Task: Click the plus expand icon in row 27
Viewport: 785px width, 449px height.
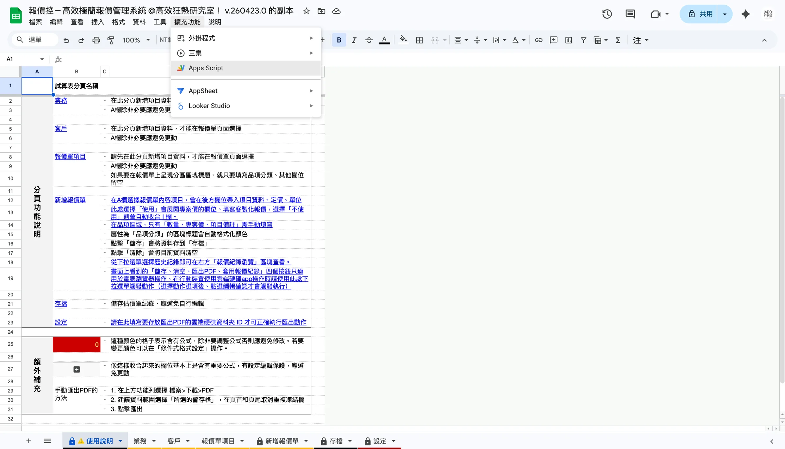Action: (x=77, y=369)
